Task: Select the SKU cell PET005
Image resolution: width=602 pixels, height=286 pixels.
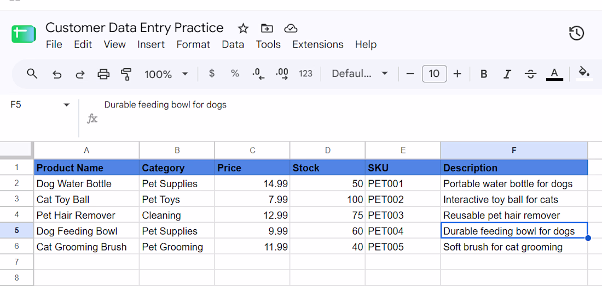Action: tap(403, 247)
